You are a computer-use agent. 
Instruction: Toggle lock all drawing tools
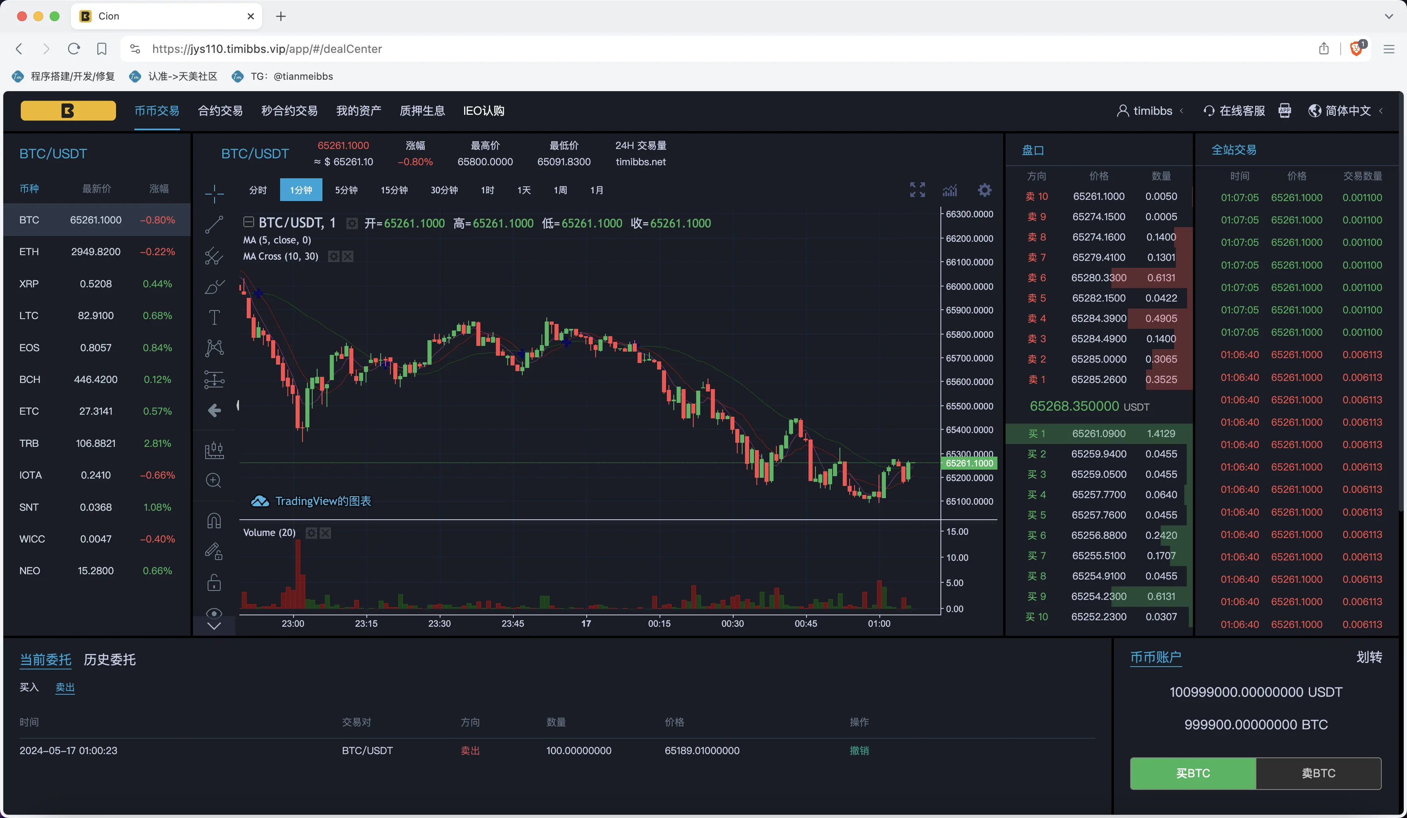[x=214, y=582]
